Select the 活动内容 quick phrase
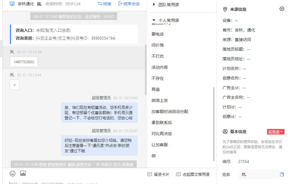Image resolution: width=288 pixels, height=184 pixels. point(160,67)
